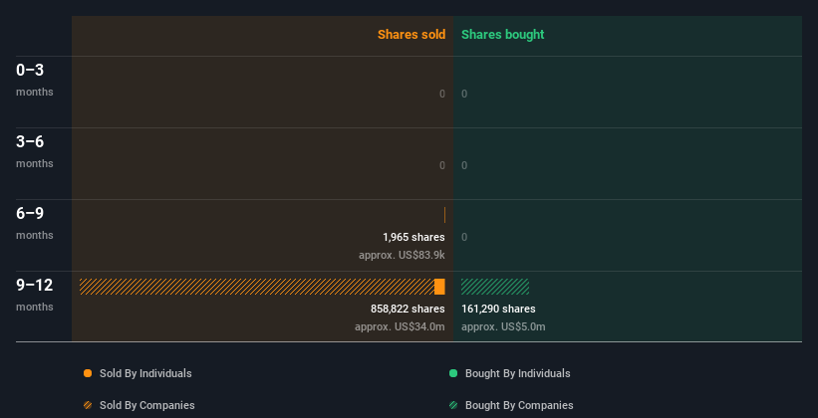This screenshot has width=818, height=418.
Task: Click the '1,965 shares' value
Action: [x=413, y=237]
